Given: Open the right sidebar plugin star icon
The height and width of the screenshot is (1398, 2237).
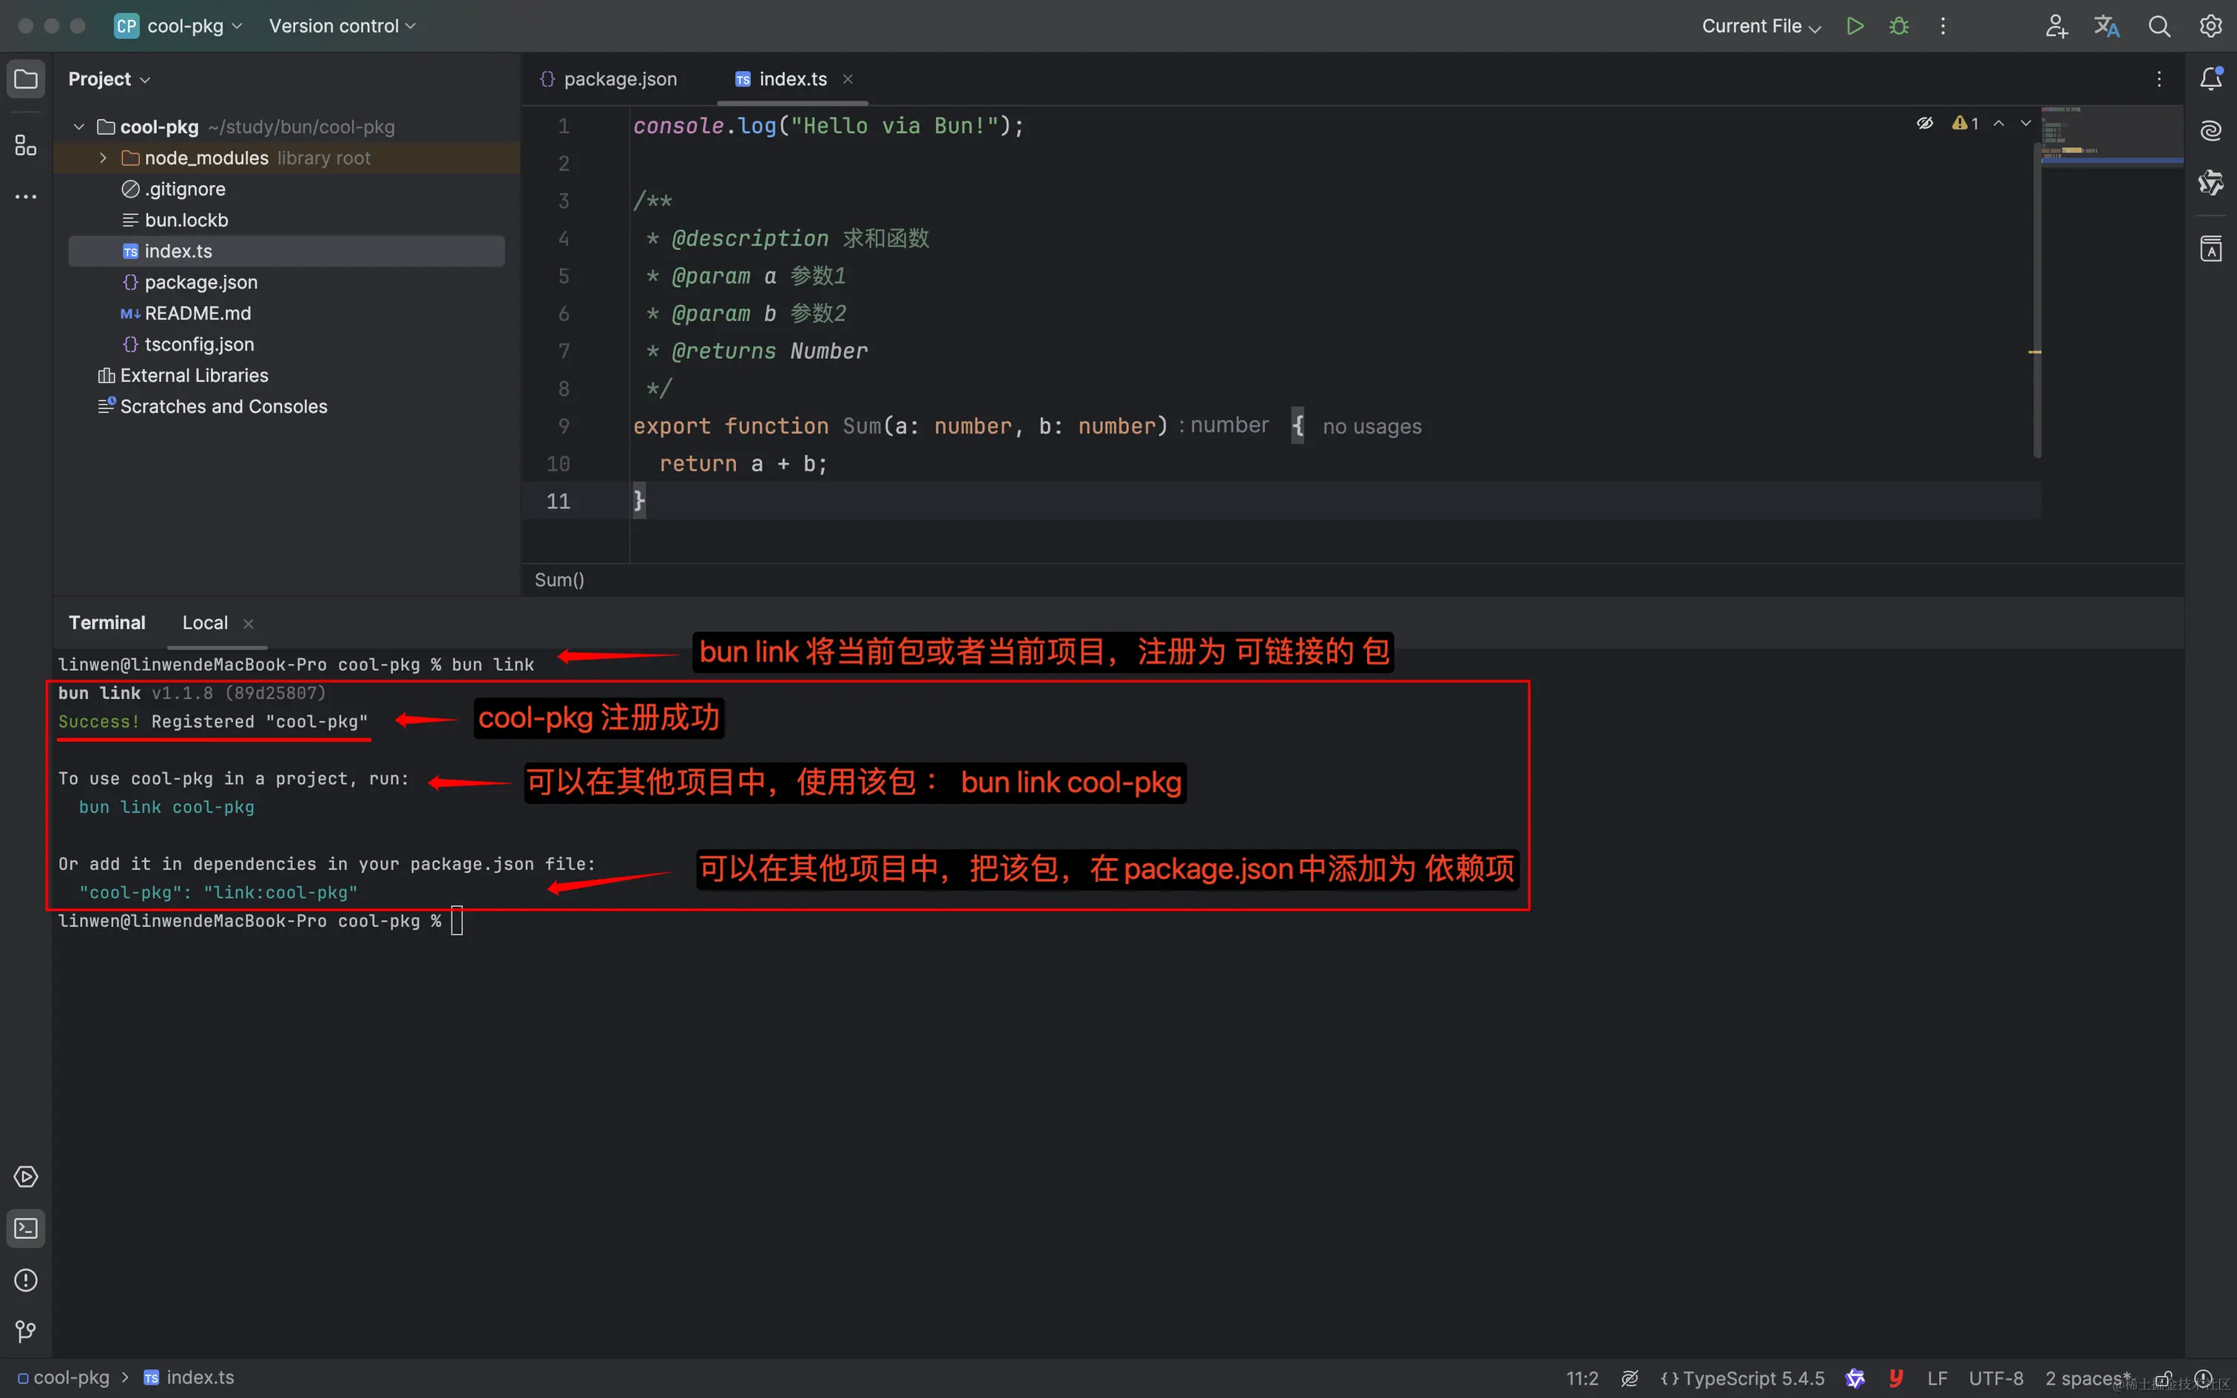Looking at the screenshot, I should click(2211, 182).
